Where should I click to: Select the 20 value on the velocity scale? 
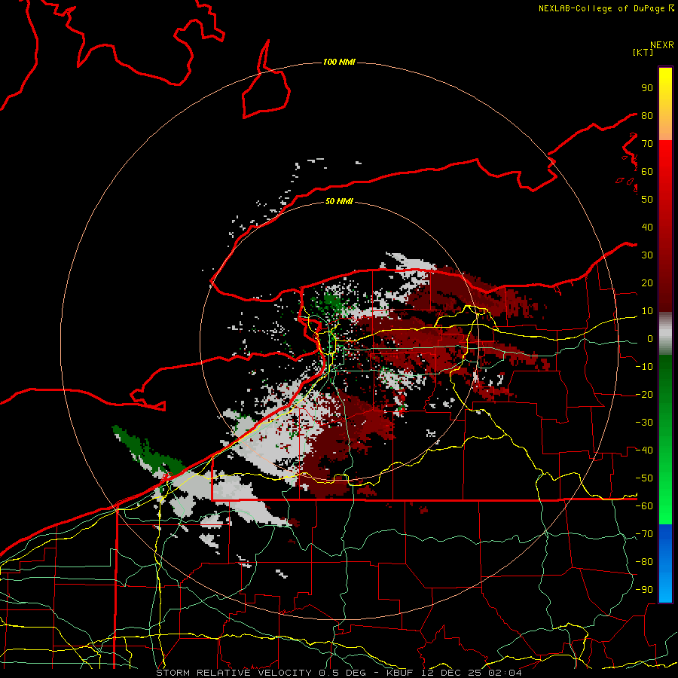pyautogui.click(x=647, y=283)
